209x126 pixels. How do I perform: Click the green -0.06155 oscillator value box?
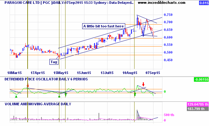(x=201, y=79)
